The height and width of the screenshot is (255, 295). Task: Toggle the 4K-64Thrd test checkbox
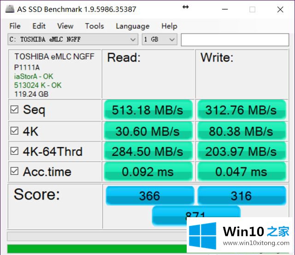14,151
